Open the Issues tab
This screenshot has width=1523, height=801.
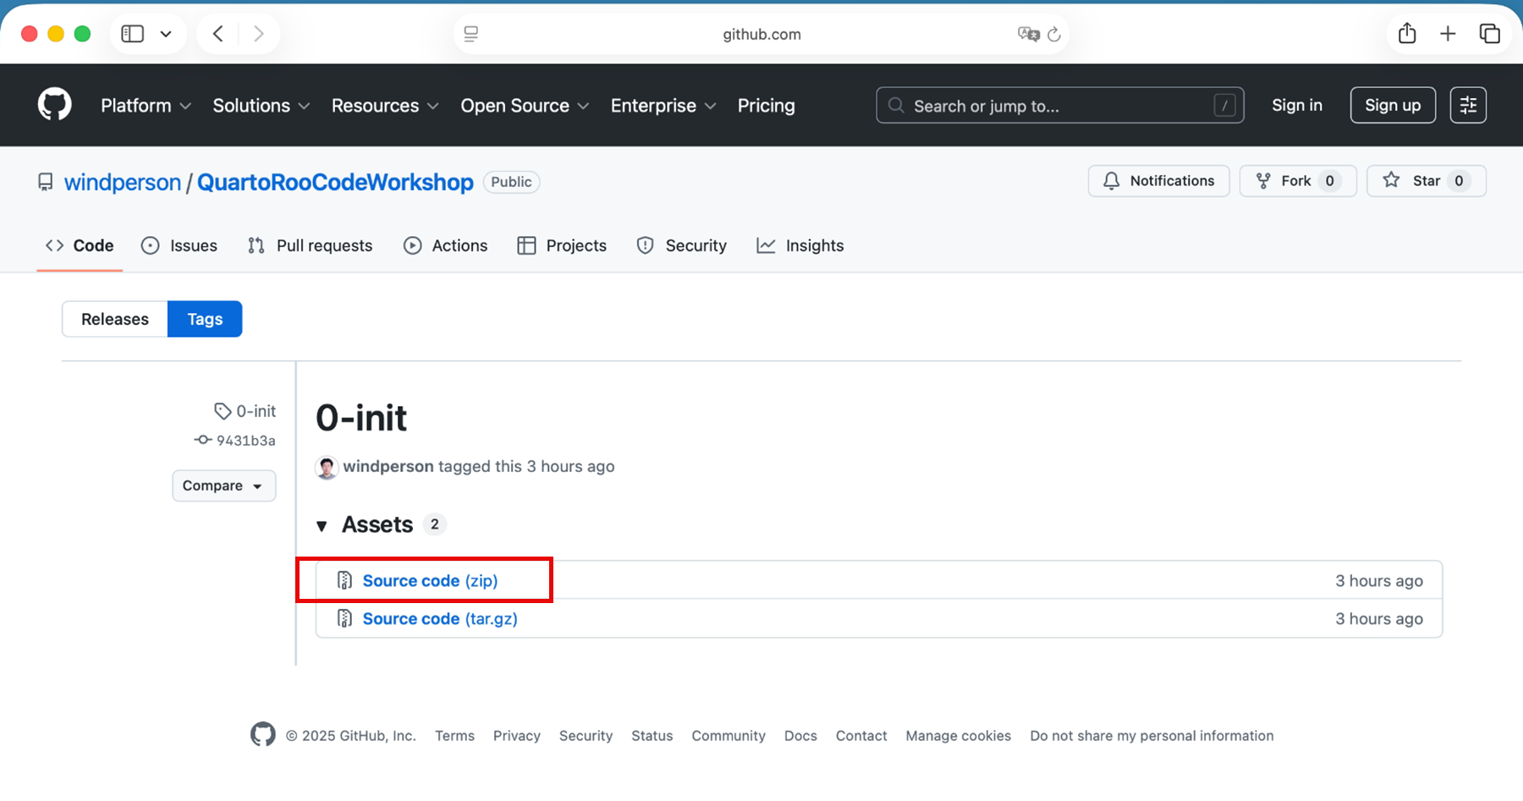pyautogui.click(x=179, y=245)
